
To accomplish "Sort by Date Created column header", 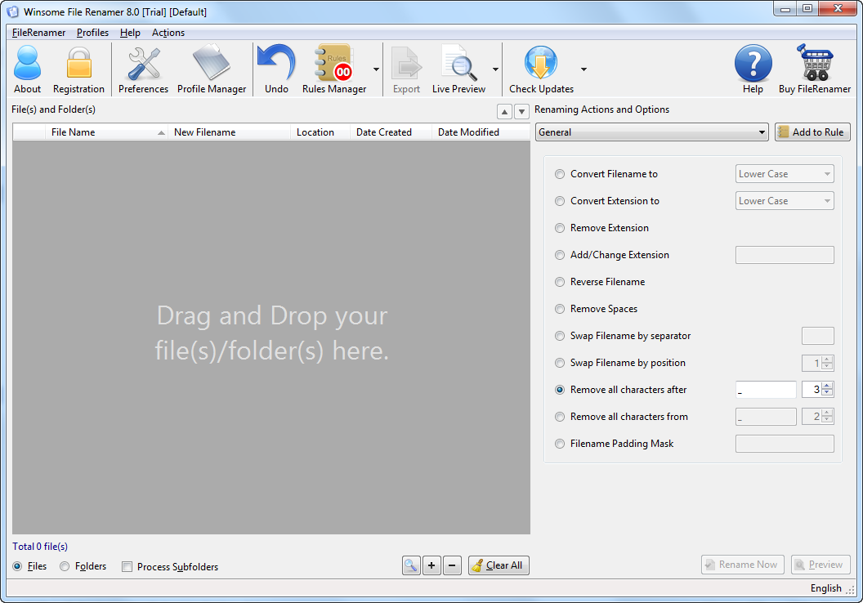I will (x=391, y=132).
